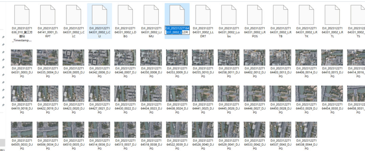
Task: Select image thumbnail 0034_D.JPG
Action: pos(48,130)
